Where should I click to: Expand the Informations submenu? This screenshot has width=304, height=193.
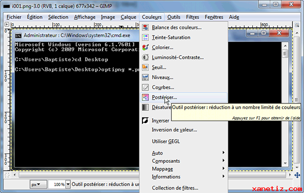point(223,176)
